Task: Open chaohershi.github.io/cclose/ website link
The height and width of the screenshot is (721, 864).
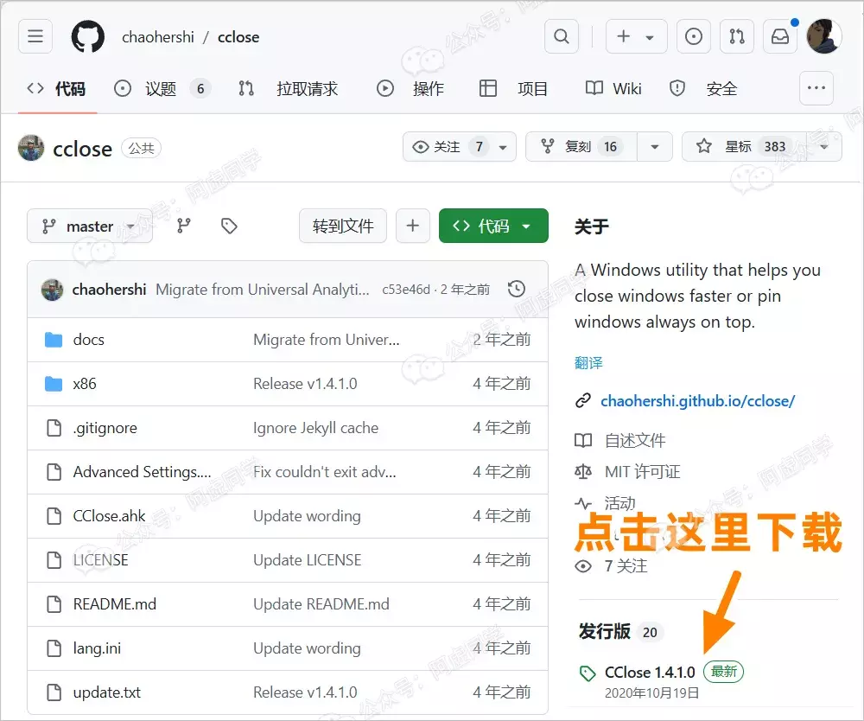Action: (x=697, y=401)
